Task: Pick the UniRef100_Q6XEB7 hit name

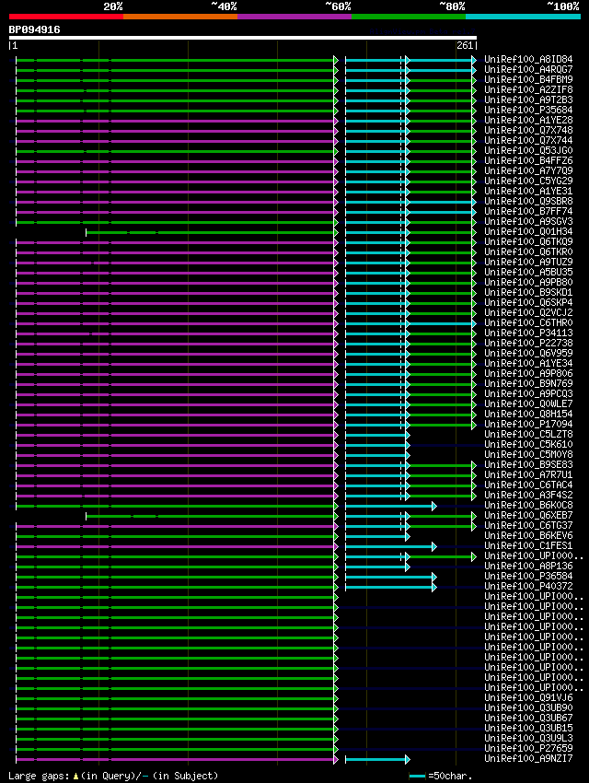Action: point(528,515)
